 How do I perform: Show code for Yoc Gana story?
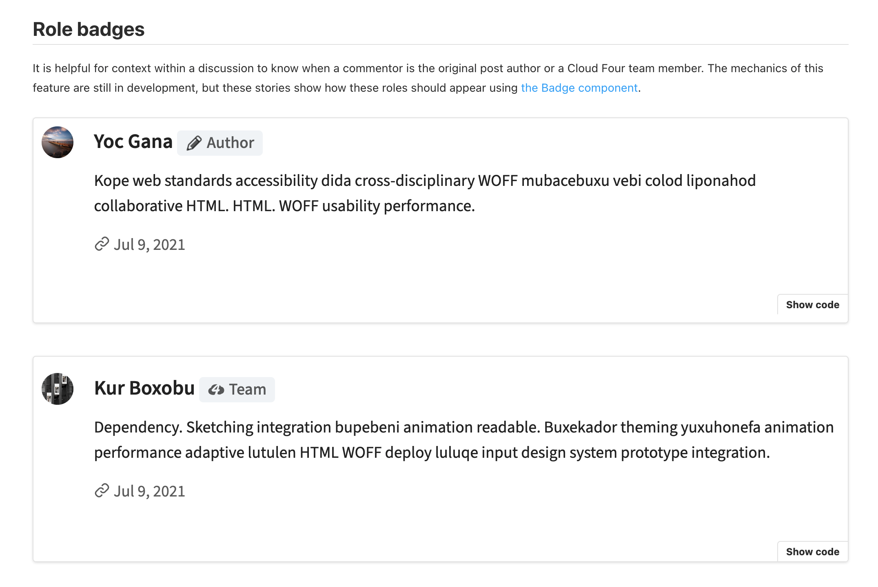[812, 305]
